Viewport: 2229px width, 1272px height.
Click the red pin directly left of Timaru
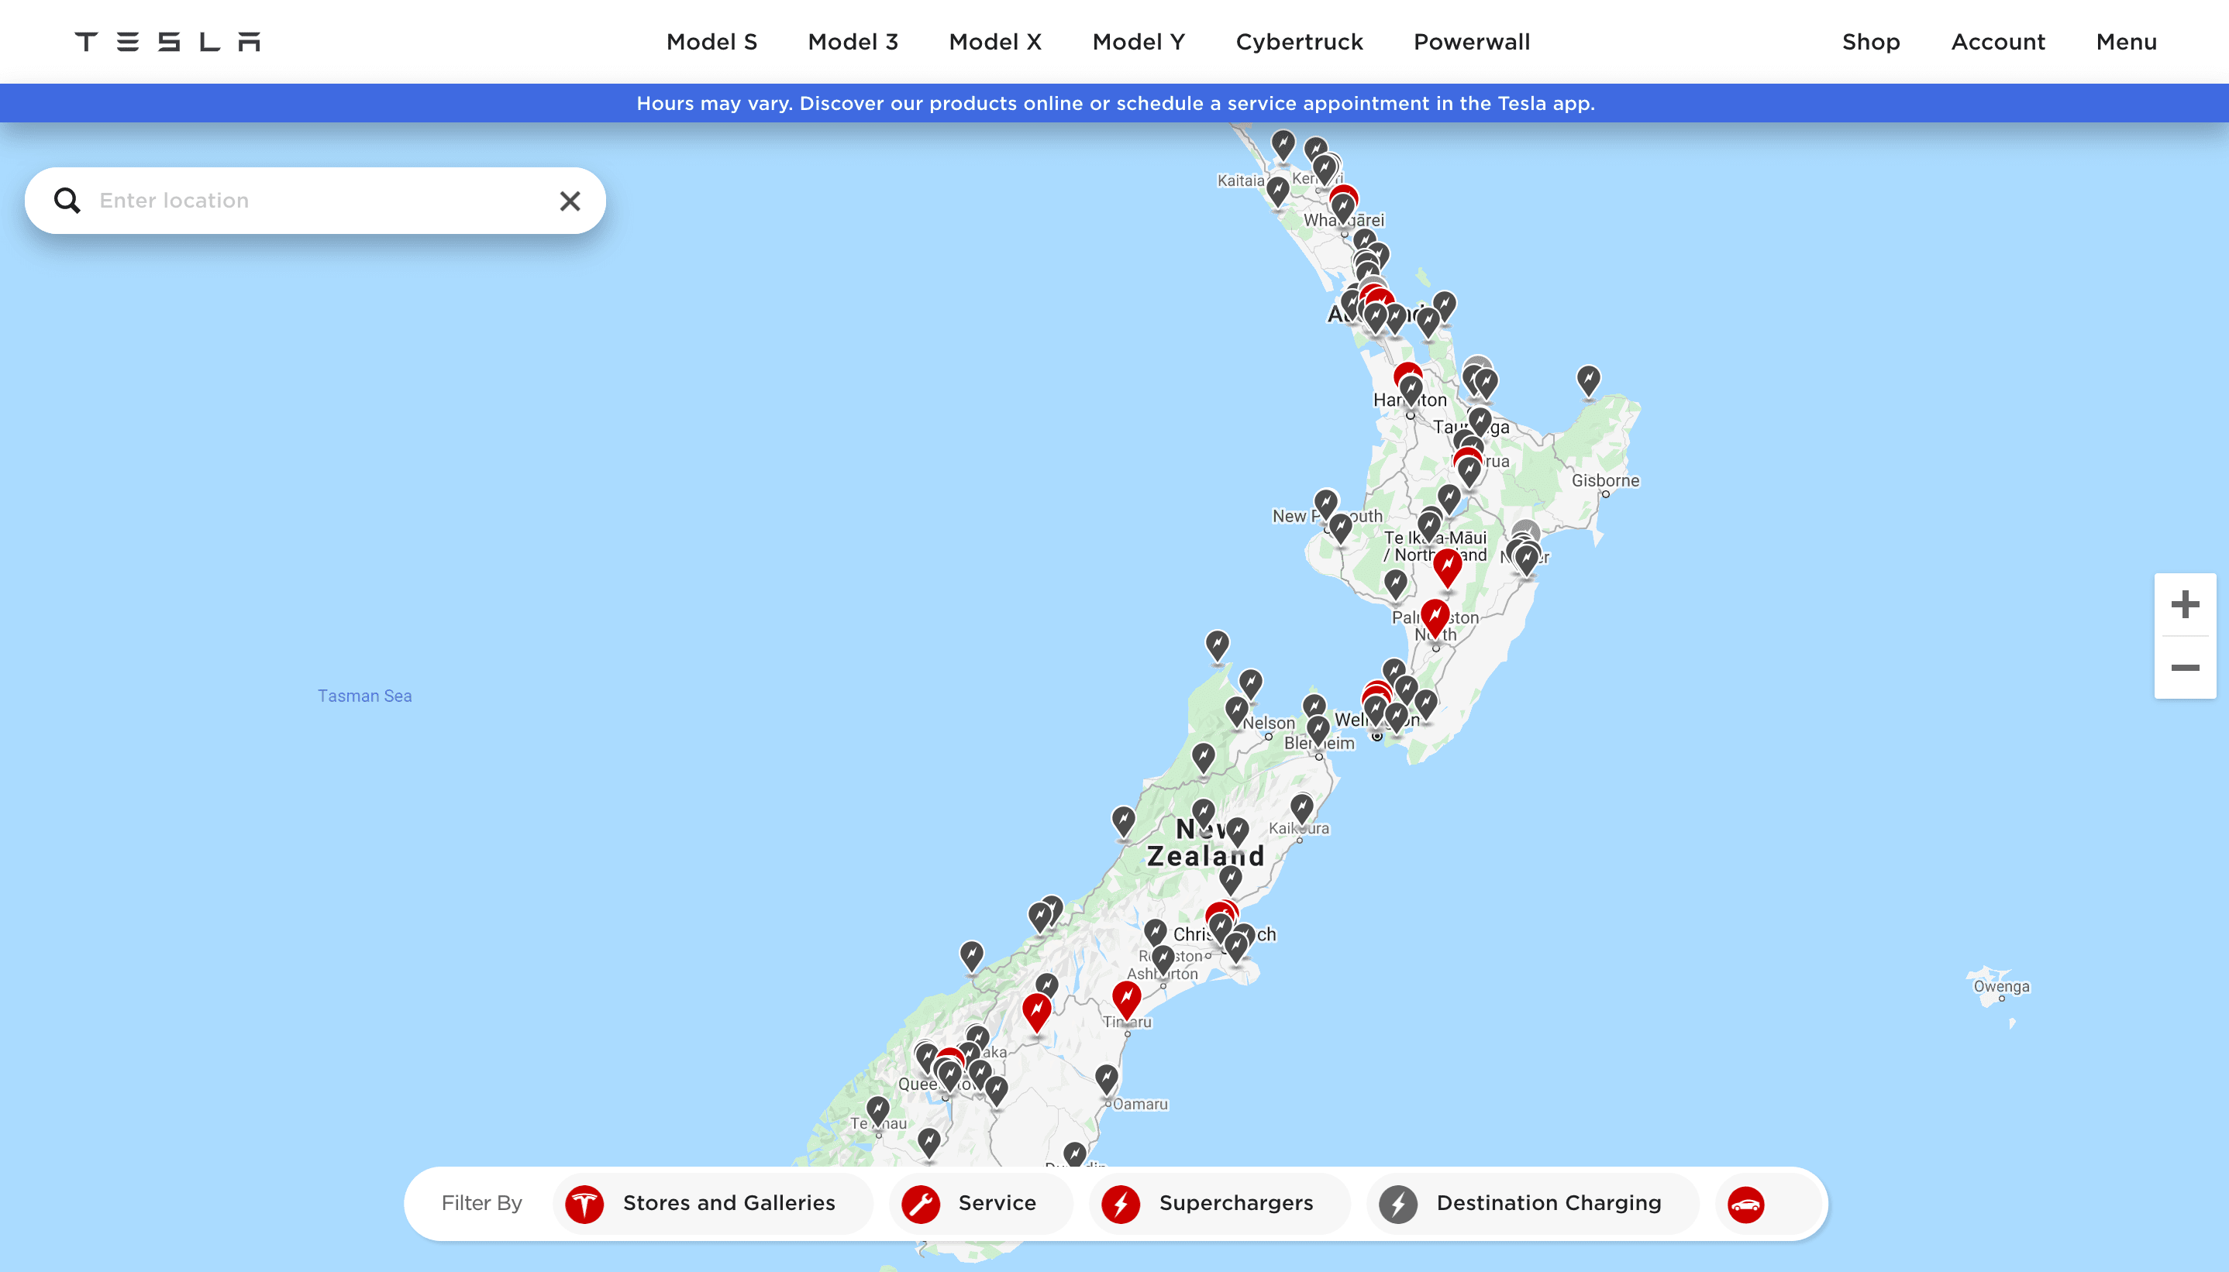(x=1036, y=1013)
